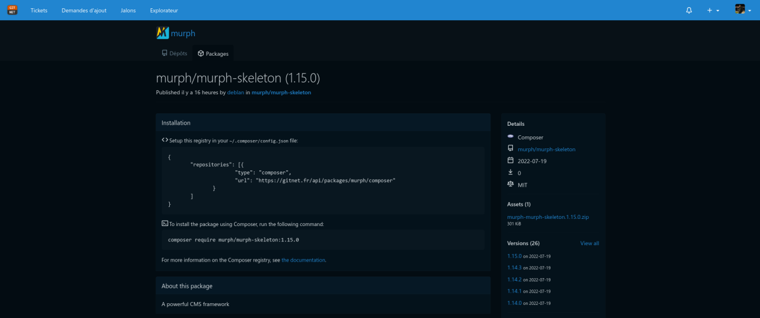Click the murph organization avatar logo
This screenshot has width=760, height=318.
[x=163, y=33]
